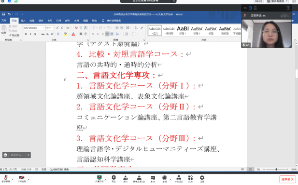Click the Zoom record icon
This screenshot has height=185, width=298.
(x=165, y=179)
